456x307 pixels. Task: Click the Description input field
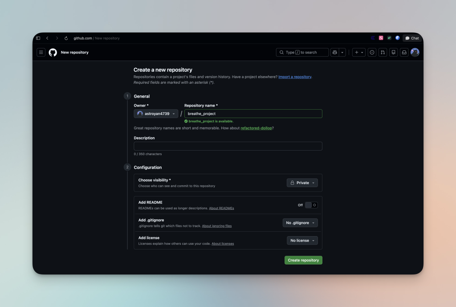pos(228,146)
